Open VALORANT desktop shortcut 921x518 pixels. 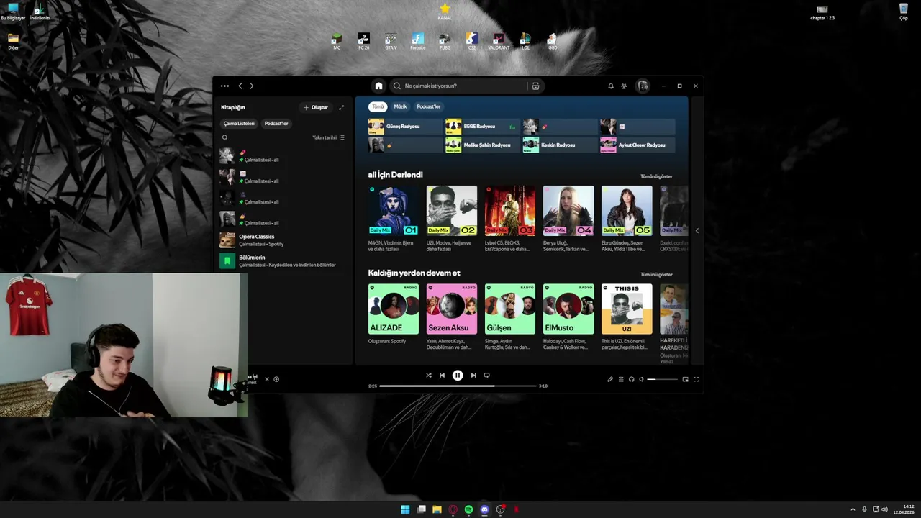(x=498, y=41)
